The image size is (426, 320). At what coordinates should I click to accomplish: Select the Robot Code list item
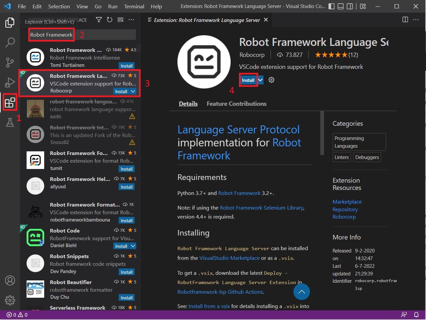[x=80, y=238]
